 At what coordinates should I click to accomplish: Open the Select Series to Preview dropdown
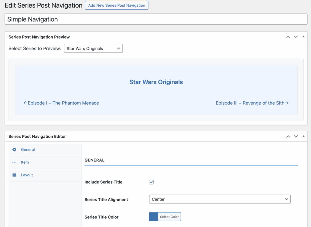[93, 48]
